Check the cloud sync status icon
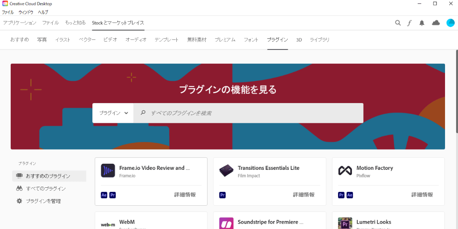The height and width of the screenshot is (229, 458). (436, 23)
